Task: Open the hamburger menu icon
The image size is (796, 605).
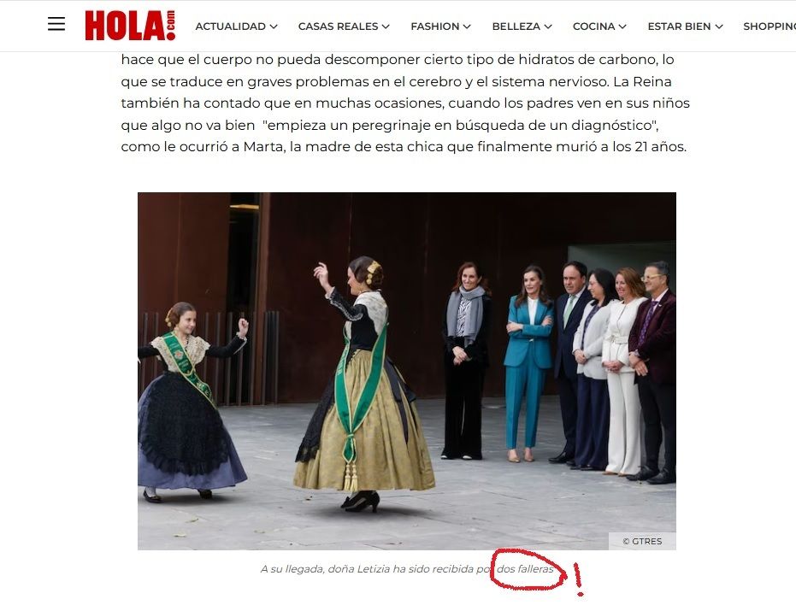Action: 56,24
